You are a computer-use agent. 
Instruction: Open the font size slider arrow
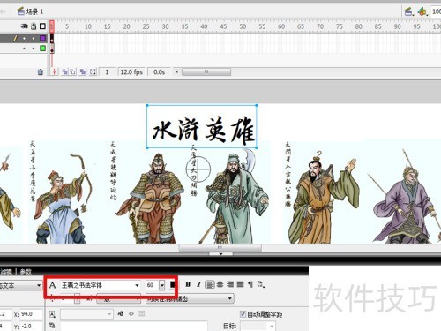(162, 285)
